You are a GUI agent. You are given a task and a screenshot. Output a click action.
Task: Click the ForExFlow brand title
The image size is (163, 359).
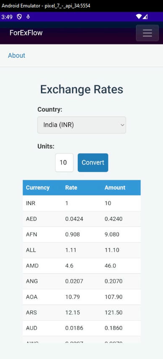pos(26,33)
